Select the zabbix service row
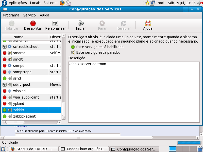This screenshot has height=152, width=203. click(x=31, y=110)
